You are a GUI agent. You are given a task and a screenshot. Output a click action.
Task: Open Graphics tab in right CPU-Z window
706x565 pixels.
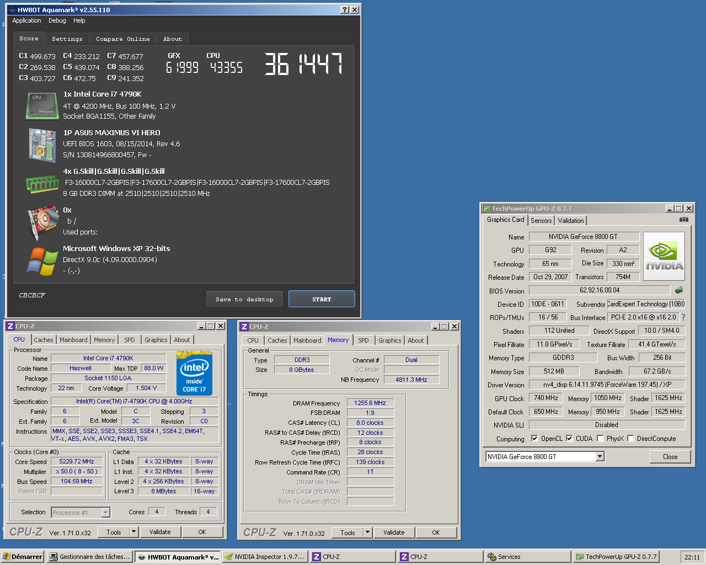click(390, 340)
